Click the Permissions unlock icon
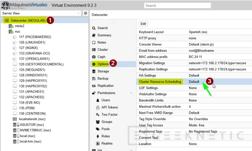This screenshot has height=151, width=252. click(94, 93)
